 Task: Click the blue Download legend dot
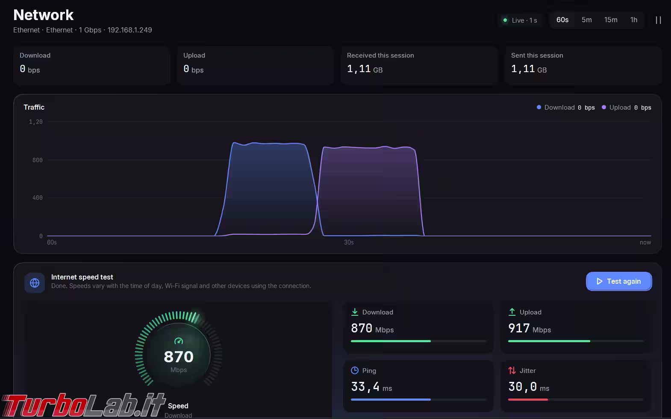[x=539, y=107]
